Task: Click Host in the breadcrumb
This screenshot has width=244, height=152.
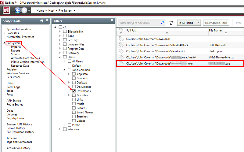Action: pos(51,10)
